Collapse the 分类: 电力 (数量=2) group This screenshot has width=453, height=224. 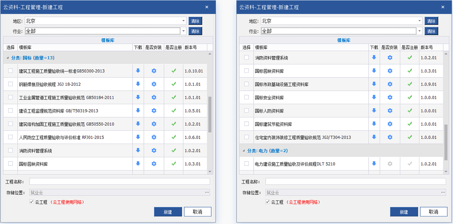click(x=244, y=151)
